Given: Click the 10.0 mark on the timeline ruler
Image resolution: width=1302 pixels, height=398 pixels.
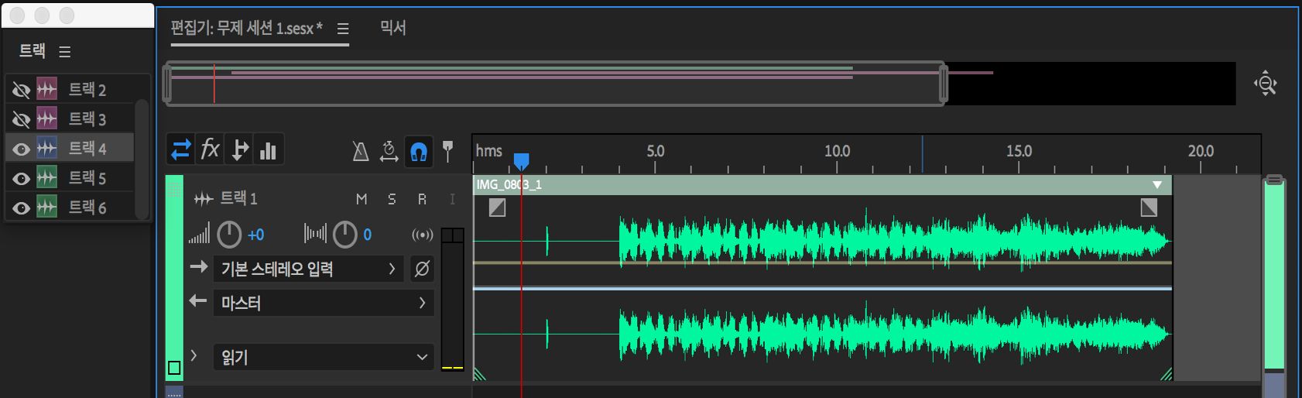Looking at the screenshot, I should (x=837, y=151).
